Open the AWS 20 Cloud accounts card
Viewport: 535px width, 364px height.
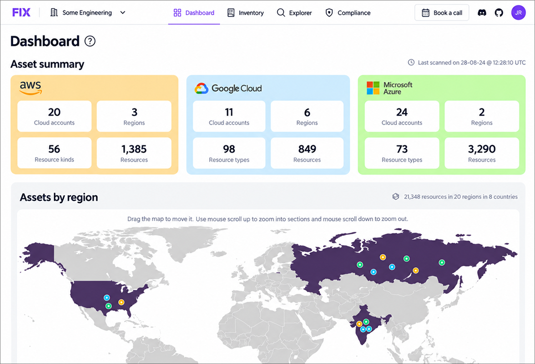click(54, 116)
